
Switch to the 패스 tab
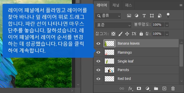(128, 5)
